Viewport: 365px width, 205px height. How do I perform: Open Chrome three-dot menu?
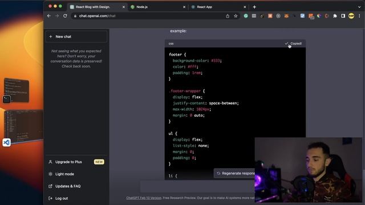tap(359, 16)
